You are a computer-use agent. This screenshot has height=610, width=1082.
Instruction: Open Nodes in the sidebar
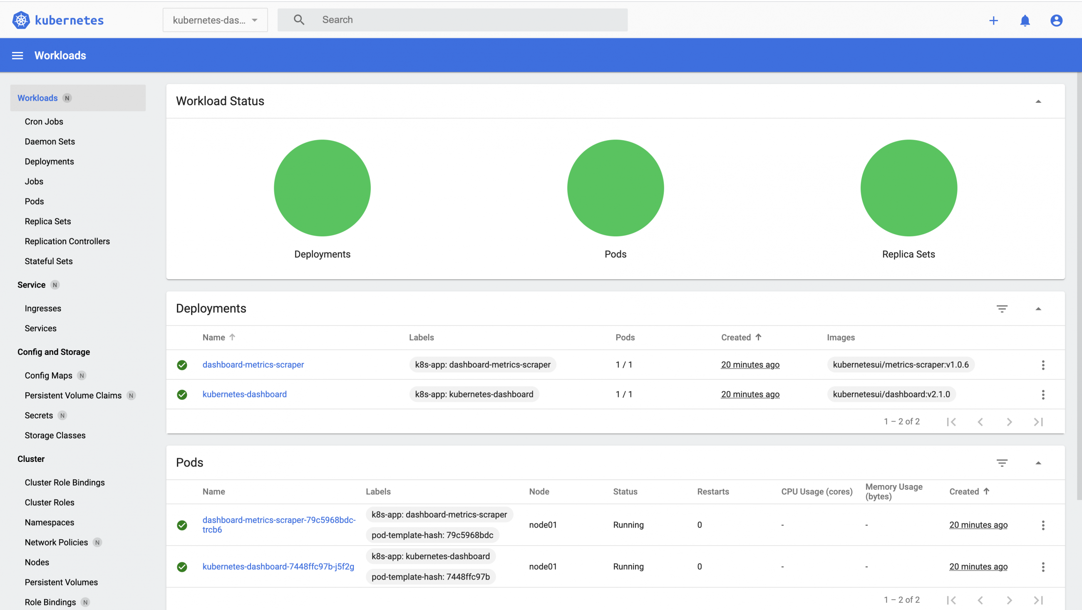tap(37, 563)
